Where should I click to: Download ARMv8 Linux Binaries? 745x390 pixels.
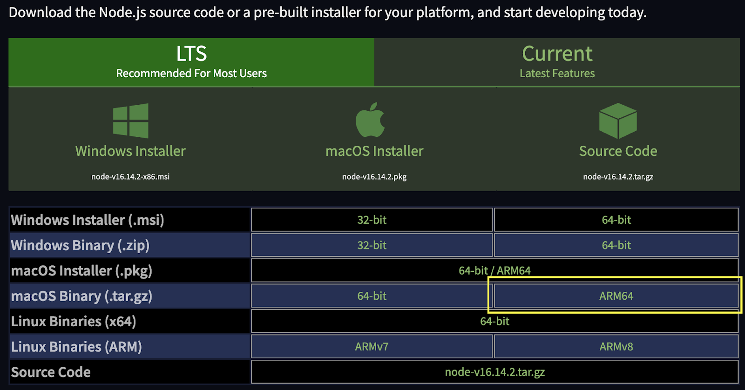coord(616,347)
